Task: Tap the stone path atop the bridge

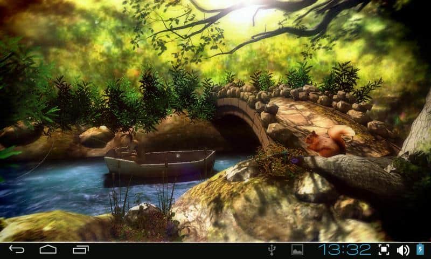Action: (302, 116)
